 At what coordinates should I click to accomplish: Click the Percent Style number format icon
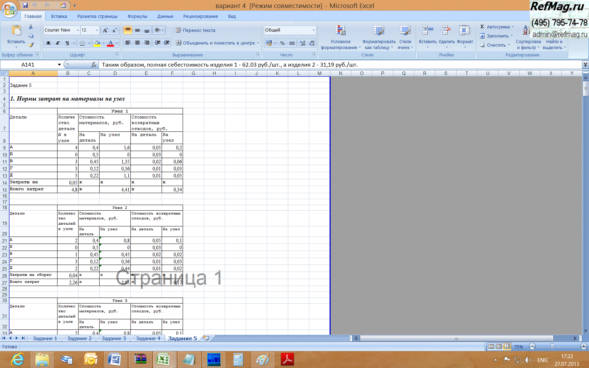[x=282, y=43]
